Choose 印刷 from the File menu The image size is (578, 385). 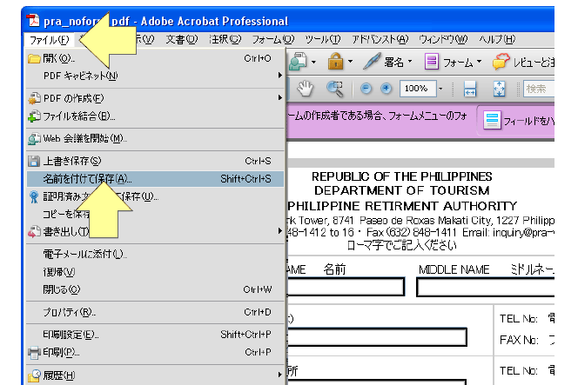(x=61, y=352)
